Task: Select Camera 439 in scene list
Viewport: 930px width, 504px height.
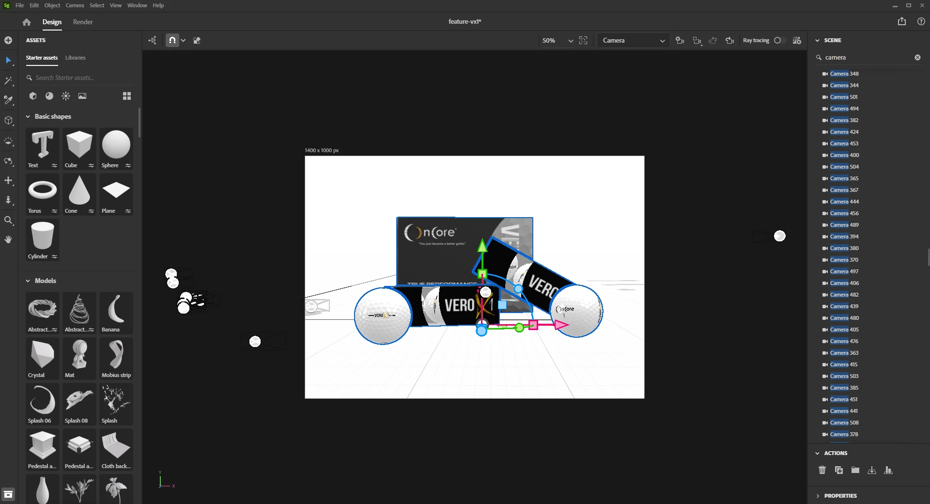Action: pos(844,306)
